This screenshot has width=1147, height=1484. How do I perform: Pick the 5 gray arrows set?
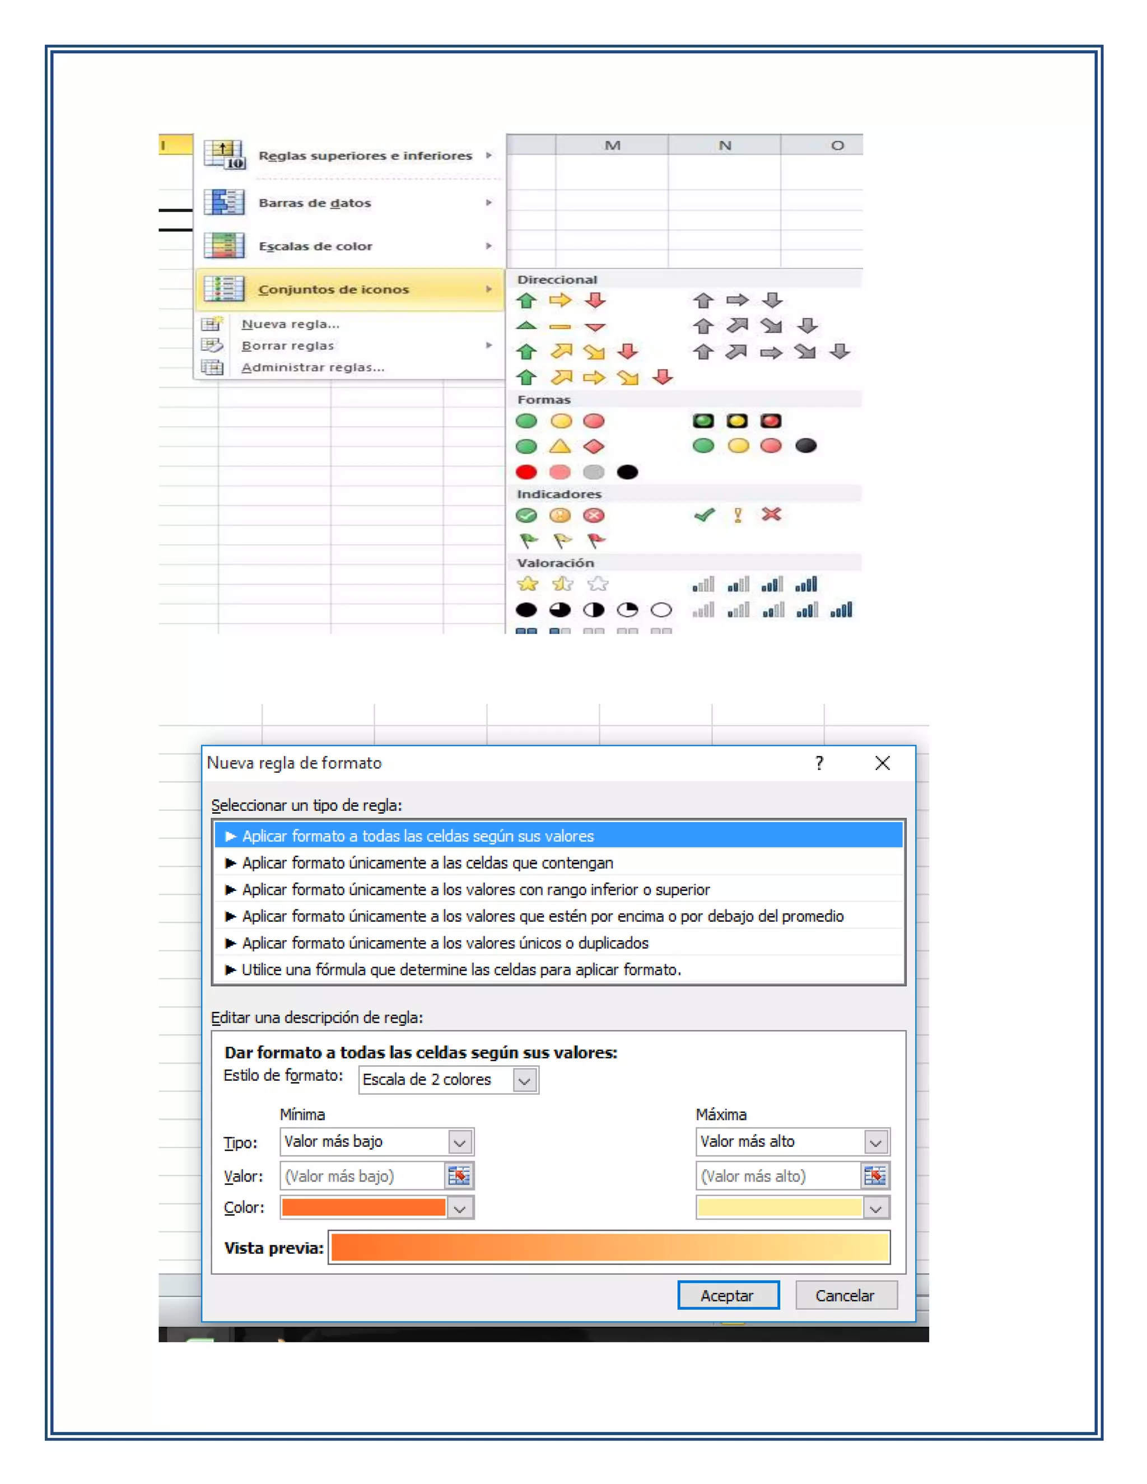[x=771, y=352]
